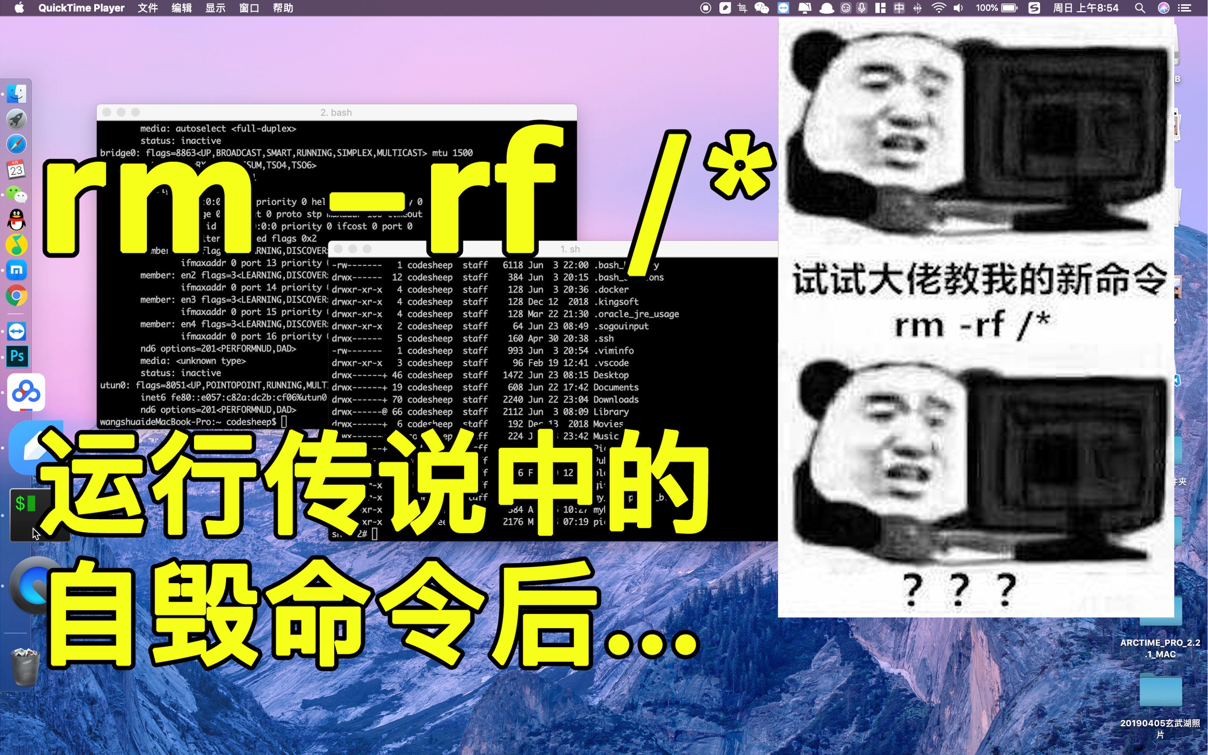Open TeamViewer from the Dock
Screen dimensions: 1208x755
[x=17, y=331]
